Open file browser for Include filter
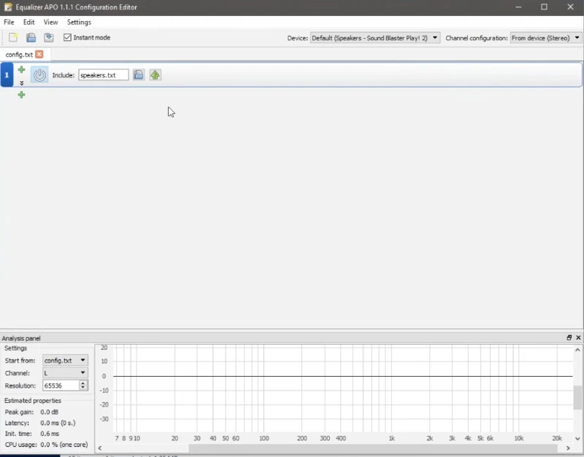The image size is (584, 457). click(x=139, y=75)
